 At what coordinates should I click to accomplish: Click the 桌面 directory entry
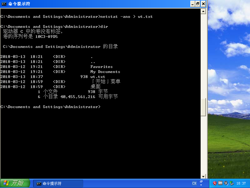click(x=95, y=87)
